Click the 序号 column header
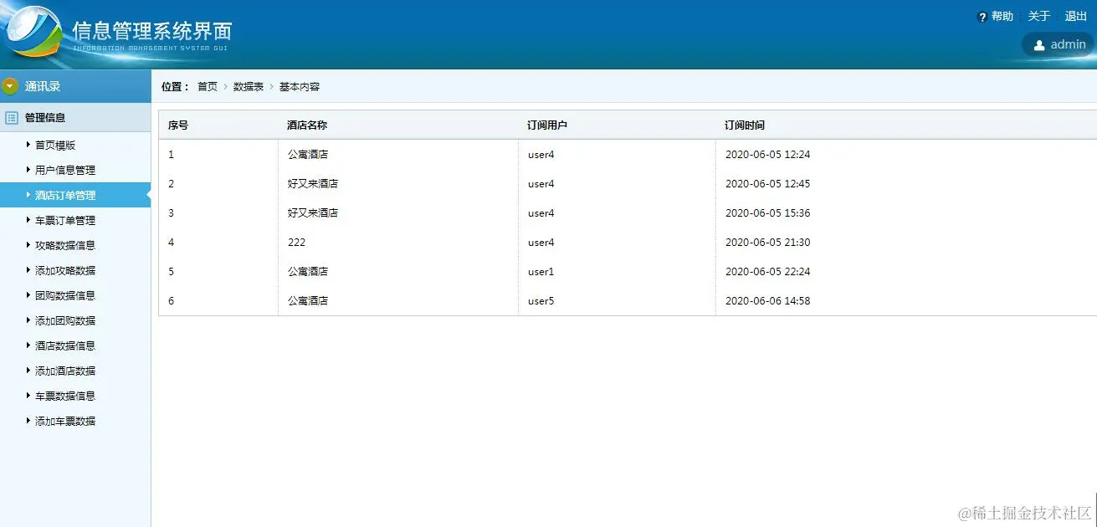The image size is (1097, 527). (178, 125)
